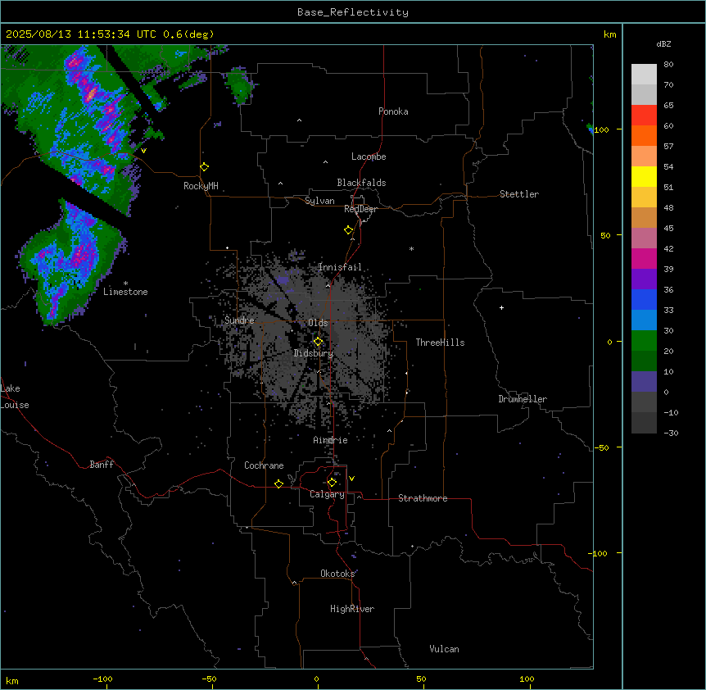Image resolution: width=706 pixels, height=690 pixels.
Task: Click the Airdrie city label
Action: [x=331, y=440]
